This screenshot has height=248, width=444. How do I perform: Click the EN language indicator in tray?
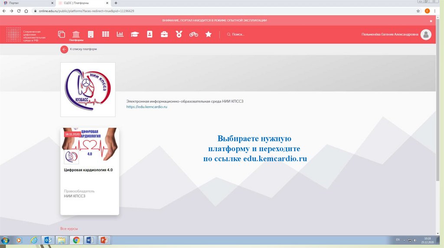pyautogui.click(x=398, y=240)
